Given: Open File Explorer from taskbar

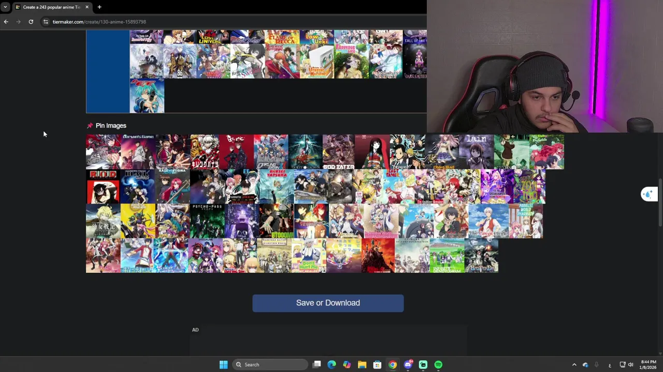Looking at the screenshot, I should [362, 365].
